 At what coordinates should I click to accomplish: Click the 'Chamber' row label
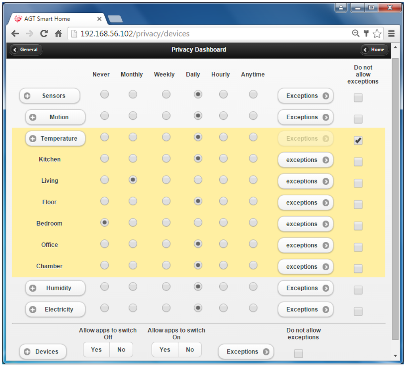coord(50,266)
